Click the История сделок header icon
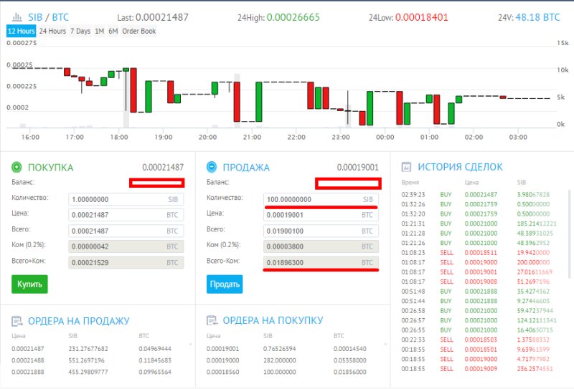The width and height of the screenshot is (574, 389). pyautogui.click(x=406, y=167)
